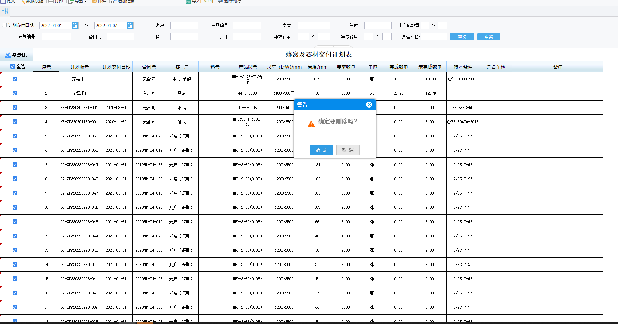This screenshot has width=618, height=324.
Task: Click the 未完成数量 column header
Action: (x=430, y=67)
